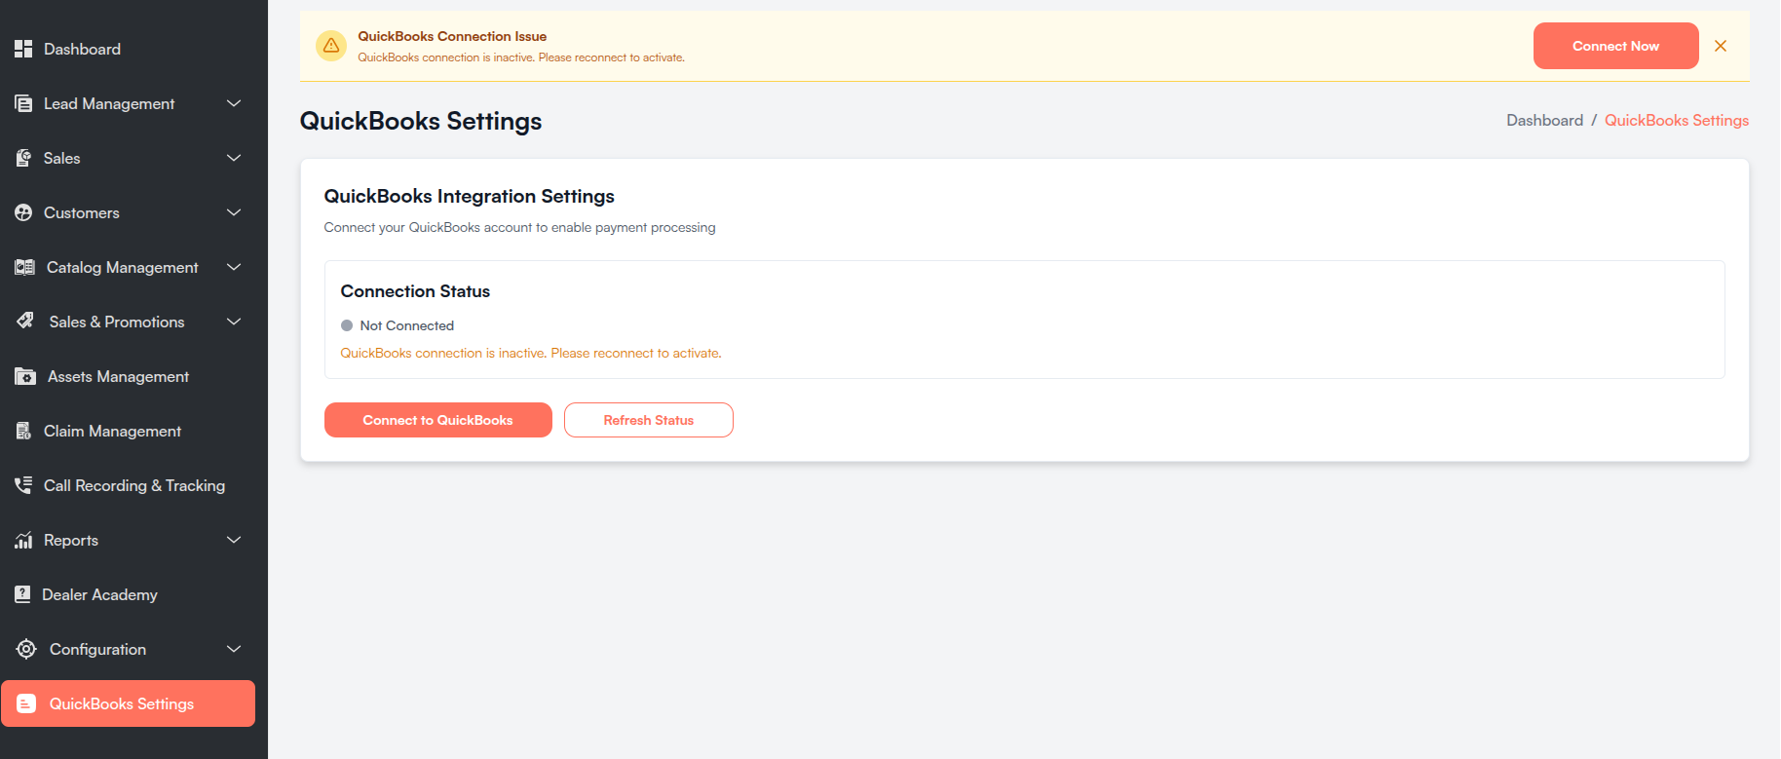
Task: Select QuickBooks Settings in the sidebar
Action: pyautogui.click(x=128, y=703)
